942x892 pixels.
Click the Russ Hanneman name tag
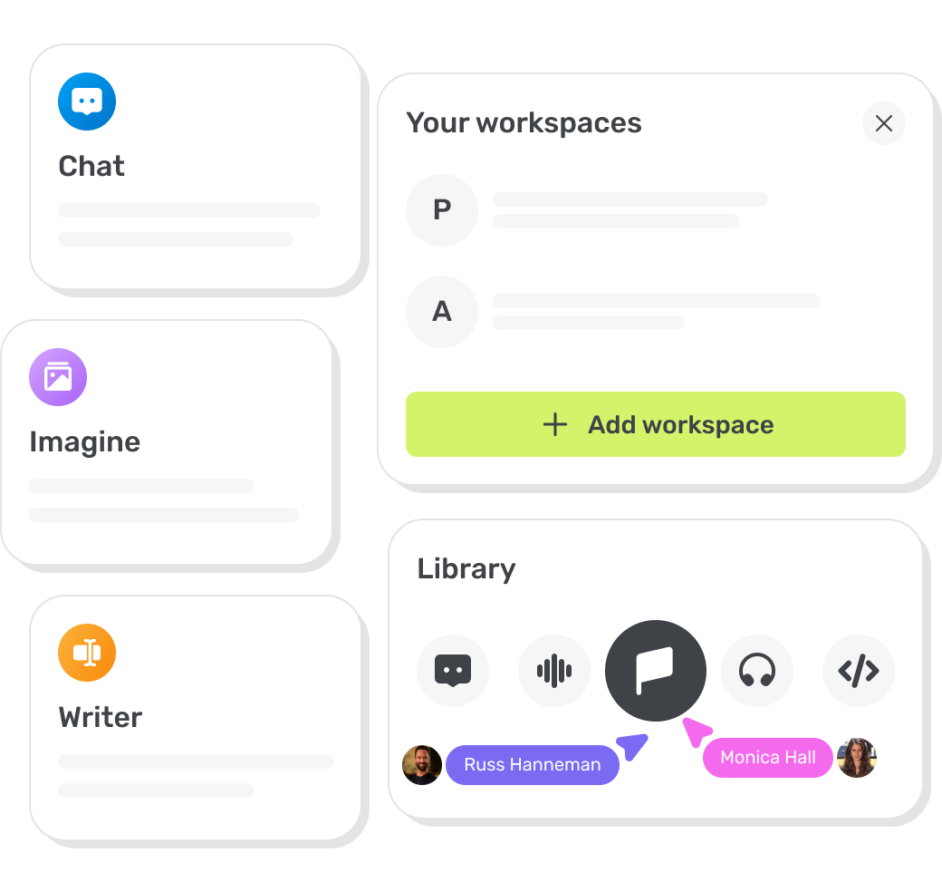tap(533, 764)
